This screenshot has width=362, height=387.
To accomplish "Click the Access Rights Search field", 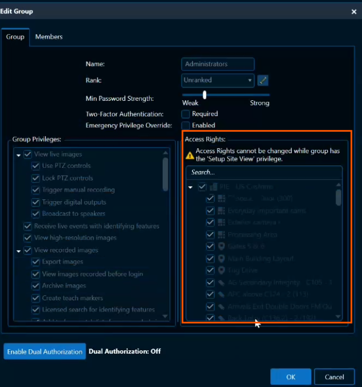I will [x=264, y=172].
